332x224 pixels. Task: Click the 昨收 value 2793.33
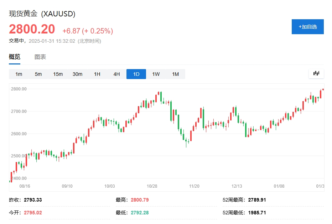click(x=32, y=200)
